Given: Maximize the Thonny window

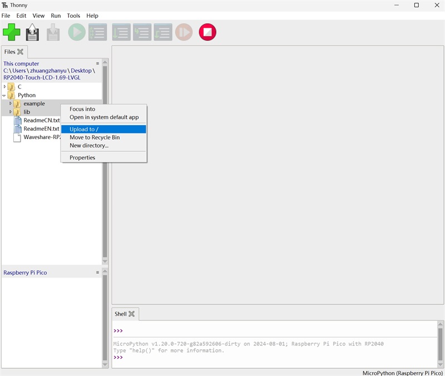Looking at the screenshot, I should tap(416, 5).
